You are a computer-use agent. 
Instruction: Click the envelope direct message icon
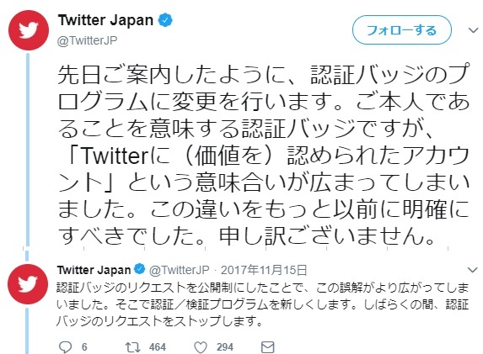(x=268, y=347)
